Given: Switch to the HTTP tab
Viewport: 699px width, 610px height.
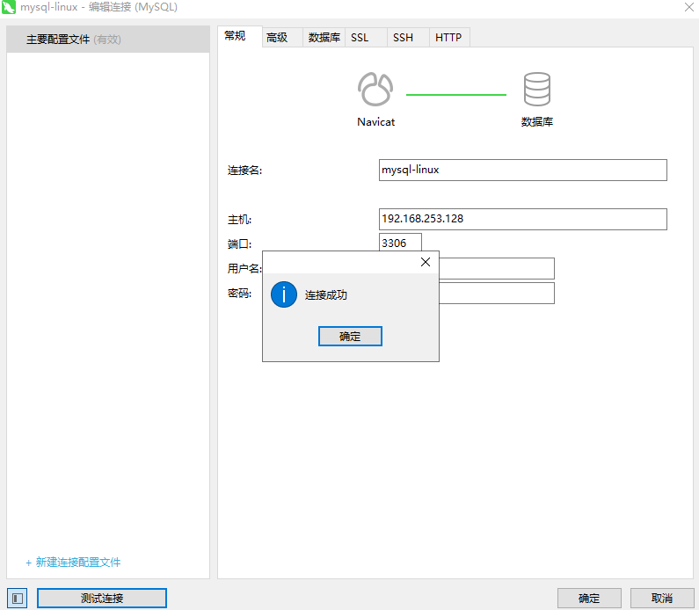Looking at the screenshot, I should point(448,38).
